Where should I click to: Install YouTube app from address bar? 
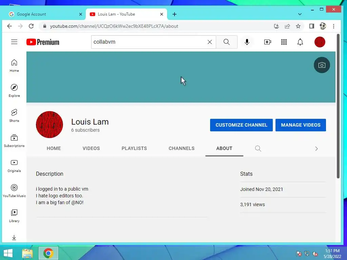coord(277,26)
